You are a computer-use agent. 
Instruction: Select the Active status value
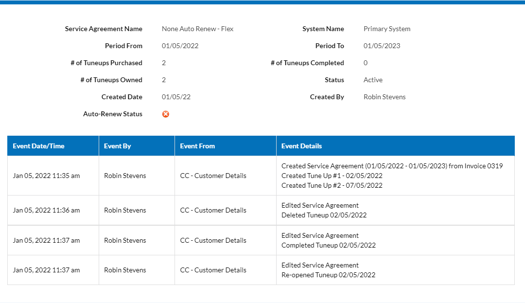(x=373, y=80)
